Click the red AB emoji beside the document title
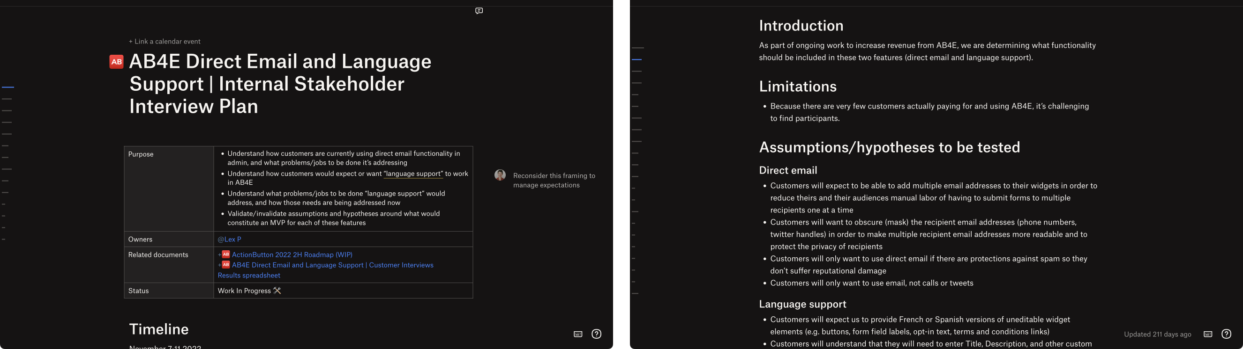The image size is (1243, 349). point(116,62)
